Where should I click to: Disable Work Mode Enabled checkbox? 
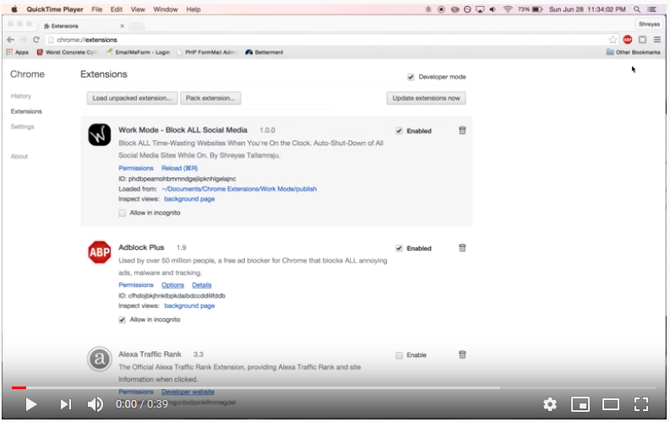(399, 131)
